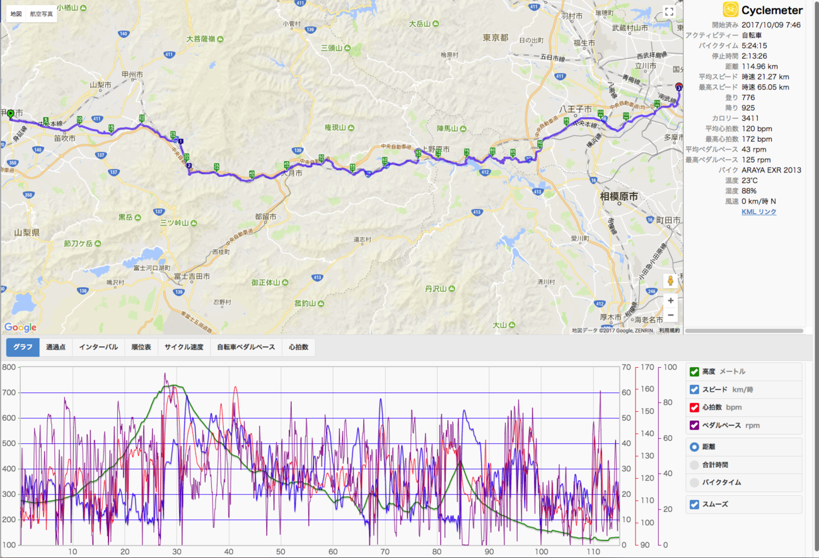
Task: Select the Street View pegman icon
Action: coord(671,281)
